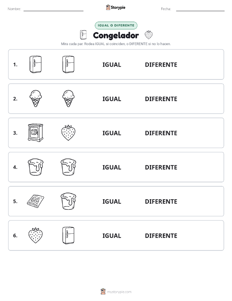Screen dimensions: 232x301
Task: Click the frozen pizza bag icon in row 5
Action: tap(36, 201)
